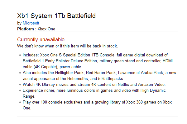Viewport: 187px width, 124px height.
Task: Open the Microsoft brand link
Action: click(31, 23)
